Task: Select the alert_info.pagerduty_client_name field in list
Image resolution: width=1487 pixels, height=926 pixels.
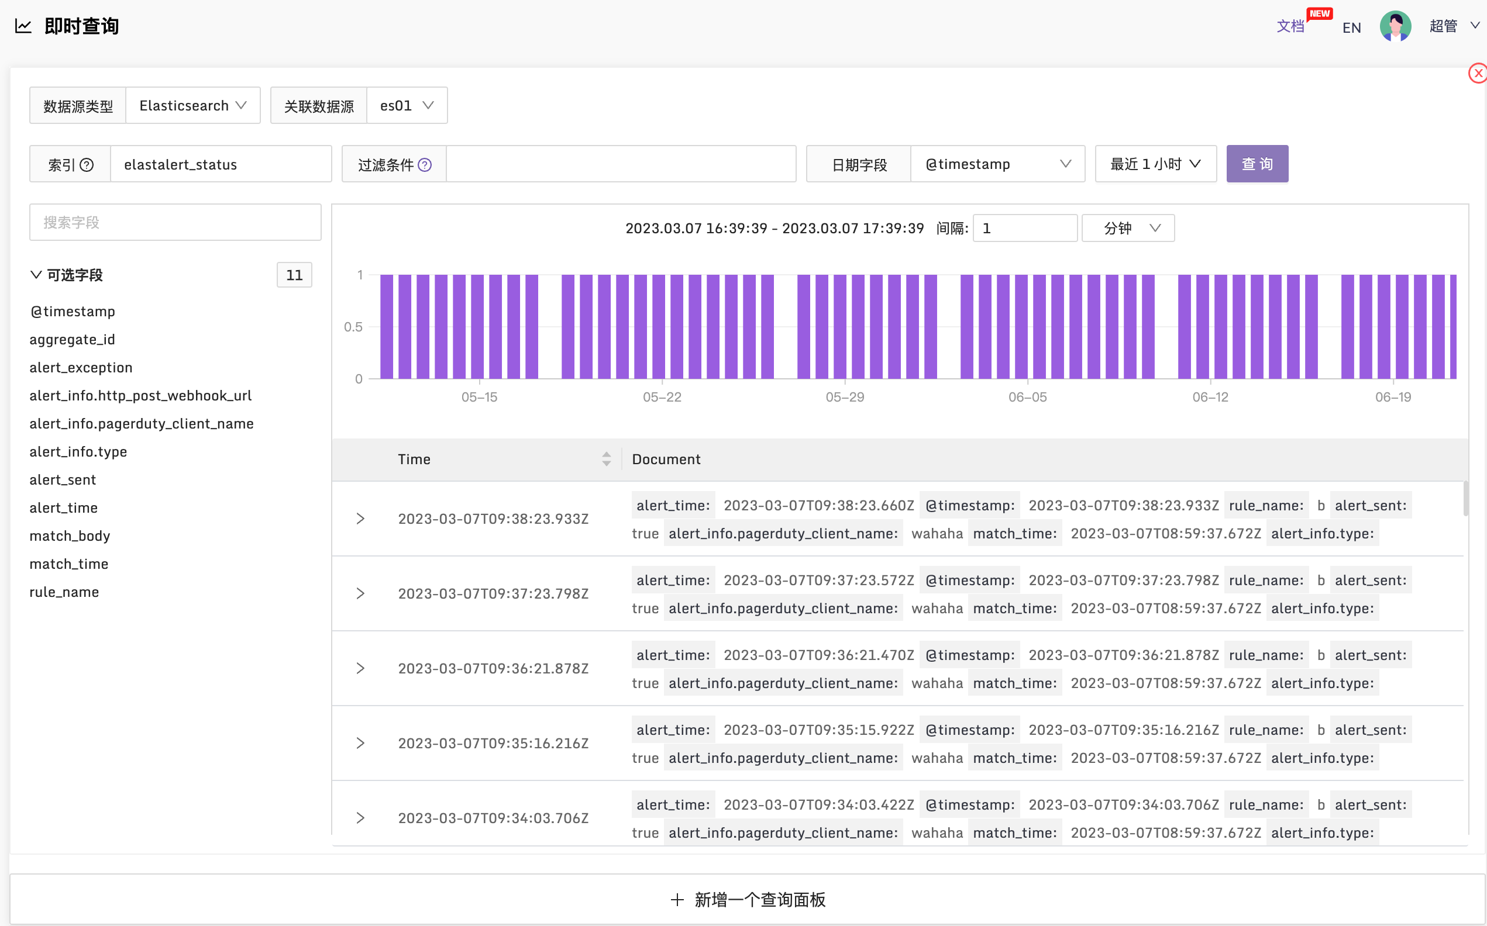Action: point(142,424)
